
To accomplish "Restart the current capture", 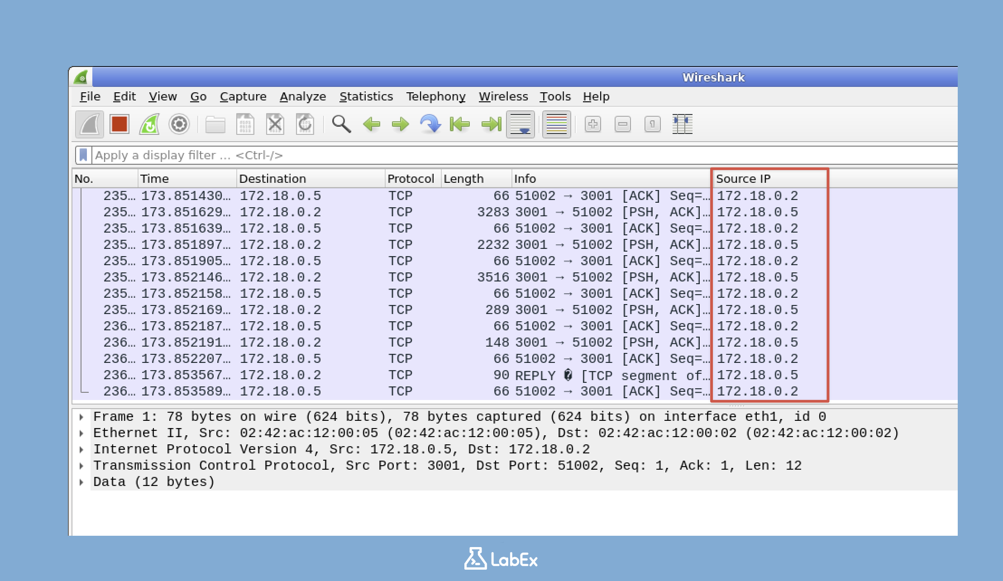I will point(149,124).
